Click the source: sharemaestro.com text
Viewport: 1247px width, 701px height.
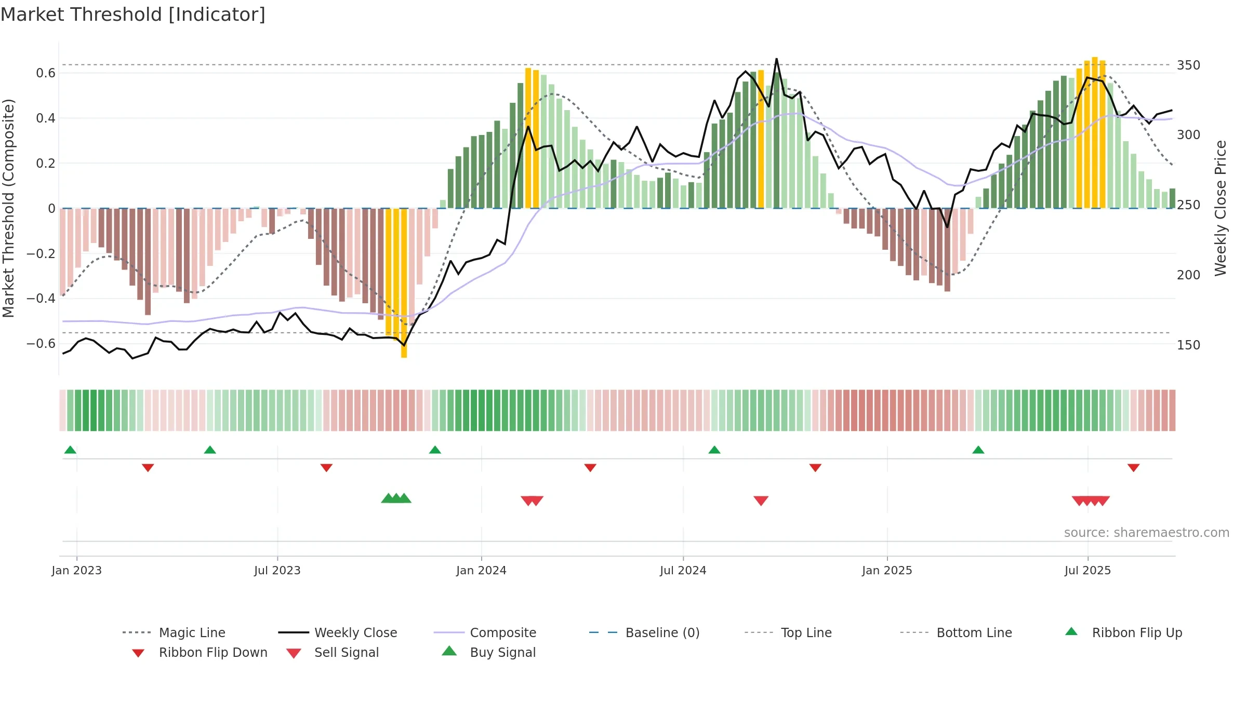pos(1146,533)
